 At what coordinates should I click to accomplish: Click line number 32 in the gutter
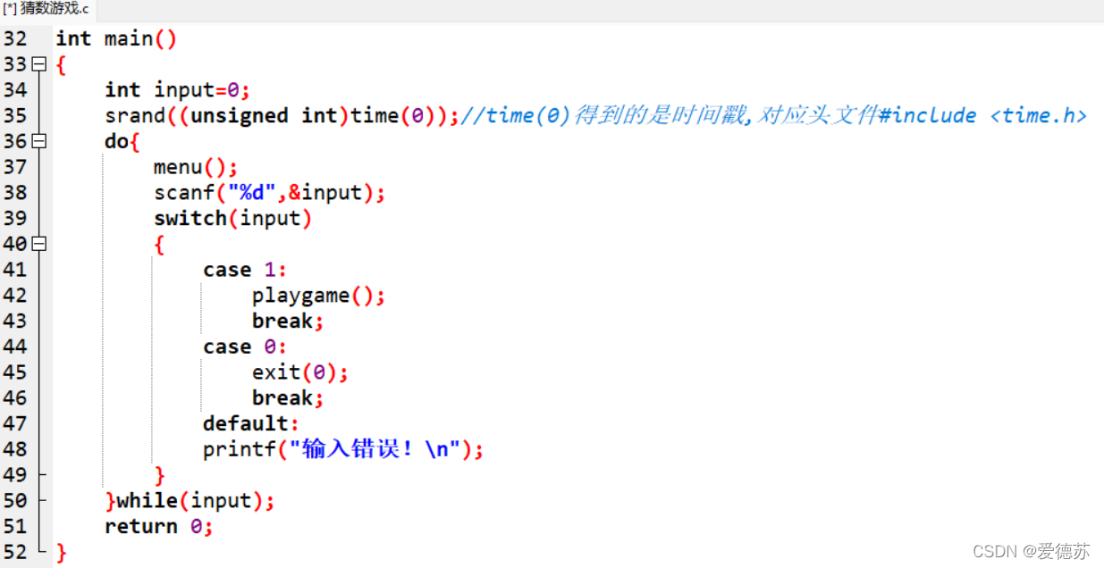tap(15, 38)
